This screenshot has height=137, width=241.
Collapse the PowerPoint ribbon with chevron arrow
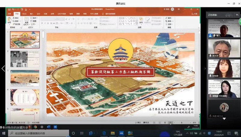[x=199, y=28]
